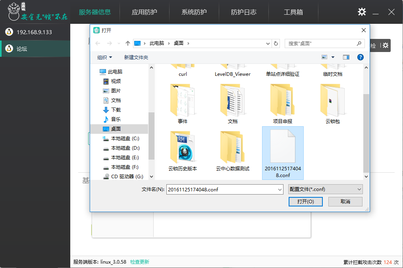
Task: Select the 单站点详细验证 folder
Action: (282, 71)
